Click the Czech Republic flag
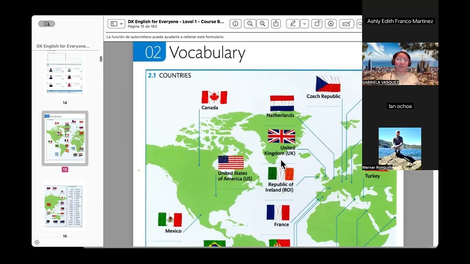The height and width of the screenshot is (264, 470). (x=328, y=84)
